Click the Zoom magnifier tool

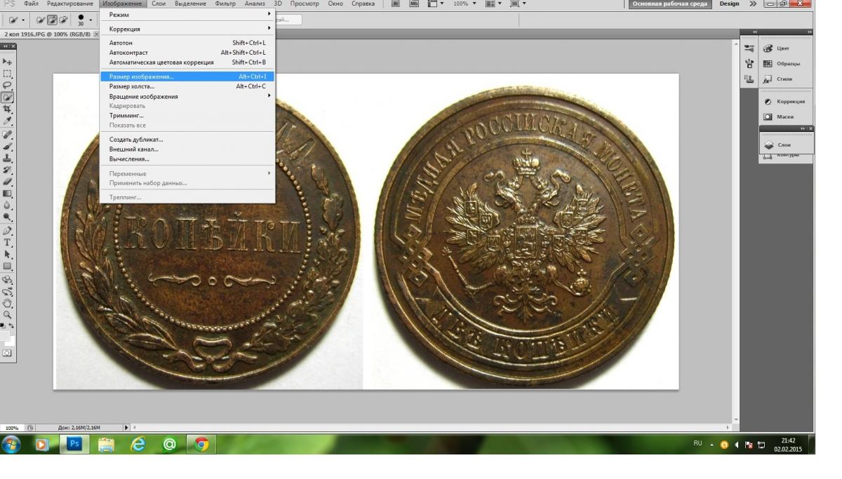[x=8, y=315]
